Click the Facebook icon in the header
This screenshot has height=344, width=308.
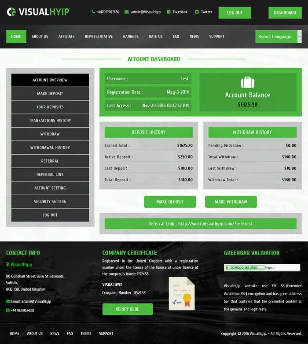(169, 12)
